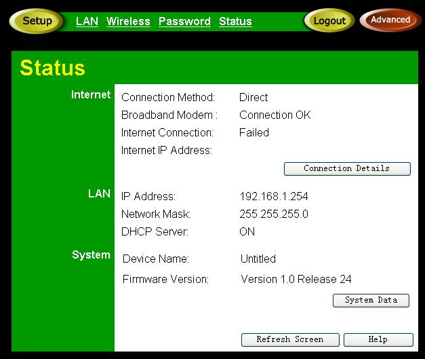Open the LAN settings link
The image size is (425, 359).
click(87, 21)
